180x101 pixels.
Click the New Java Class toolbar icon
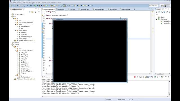pyautogui.click(x=47, y=6)
